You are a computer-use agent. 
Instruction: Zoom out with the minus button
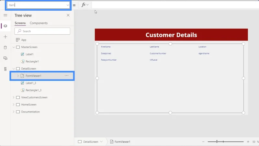[203, 142]
